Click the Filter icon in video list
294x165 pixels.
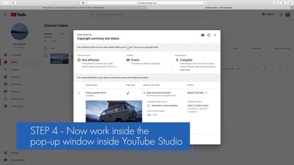[45, 41]
